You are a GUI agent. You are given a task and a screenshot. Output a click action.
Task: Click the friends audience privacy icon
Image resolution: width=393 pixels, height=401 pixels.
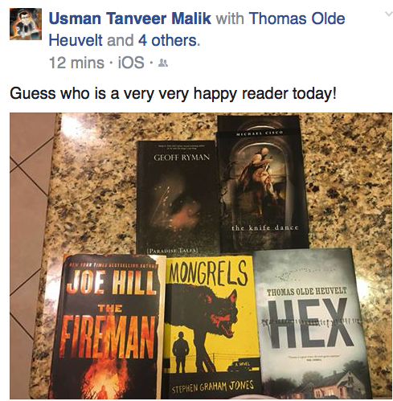[163, 63]
